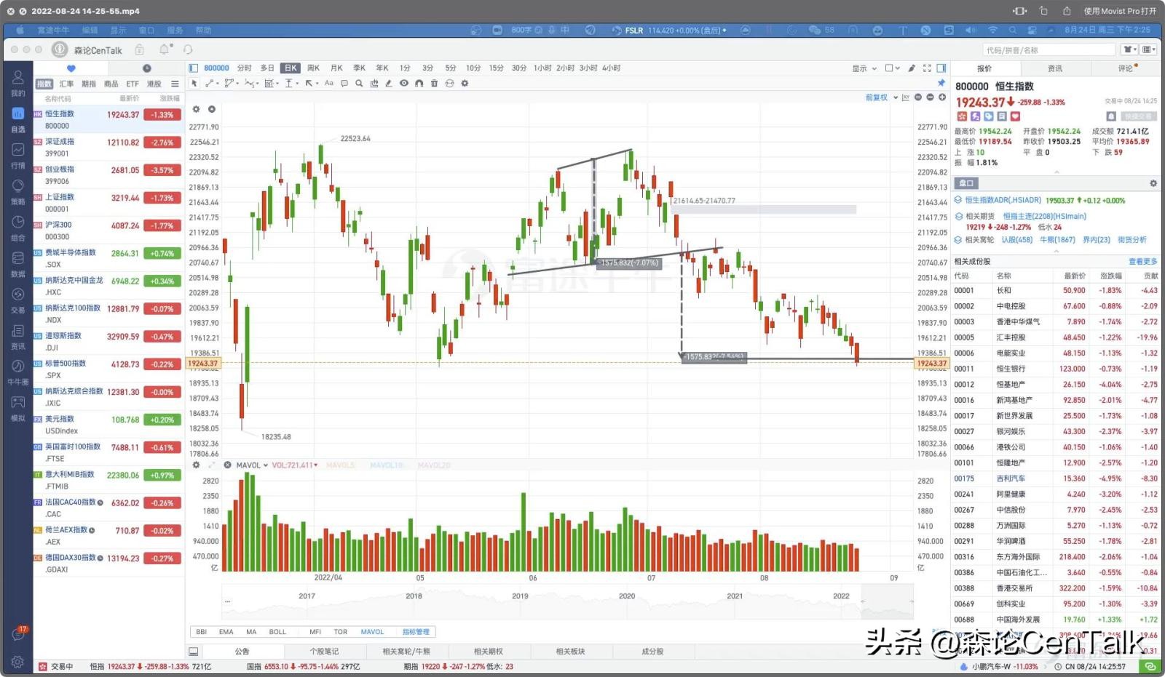1165x677 pixels.
Task: Open 街货分析 in the quote panel
Action: (1132, 239)
